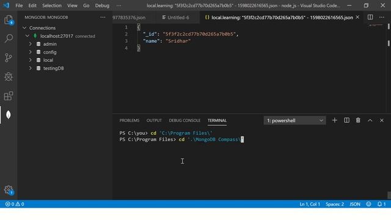Open the Explorer view in activity bar

pos(9,20)
